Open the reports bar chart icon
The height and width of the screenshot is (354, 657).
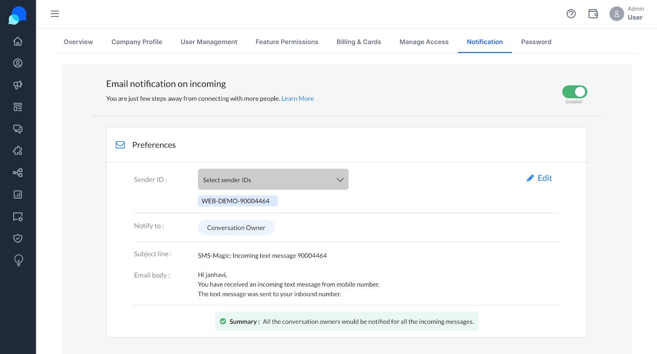point(18,195)
